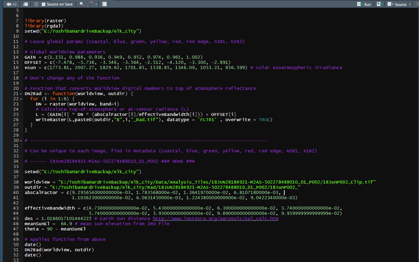Re-run the previous code region
Viewport: 419px width, 262px height.
tap(379, 4)
